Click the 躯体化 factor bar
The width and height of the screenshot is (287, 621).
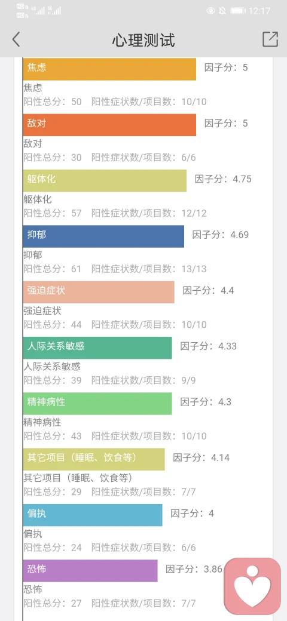(105, 180)
